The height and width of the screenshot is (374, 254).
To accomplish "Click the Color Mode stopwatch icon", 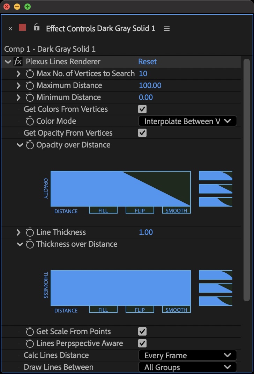I will click(30, 121).
